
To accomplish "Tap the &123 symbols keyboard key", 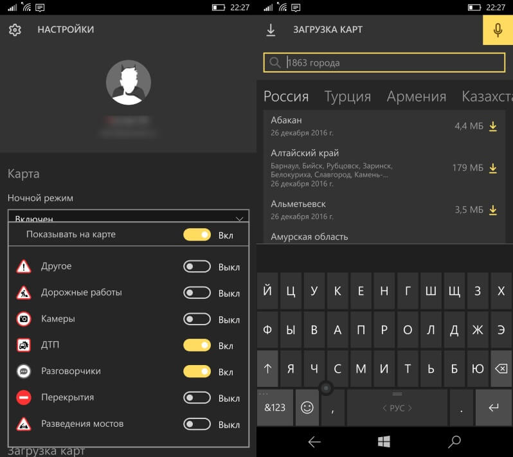I will [x=275, y=408].
